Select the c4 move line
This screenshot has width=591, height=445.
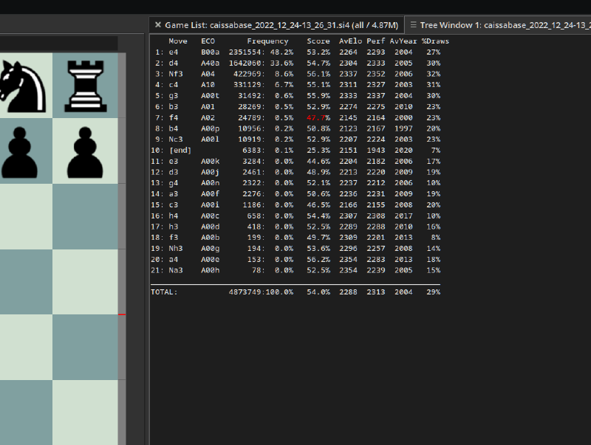174,85
